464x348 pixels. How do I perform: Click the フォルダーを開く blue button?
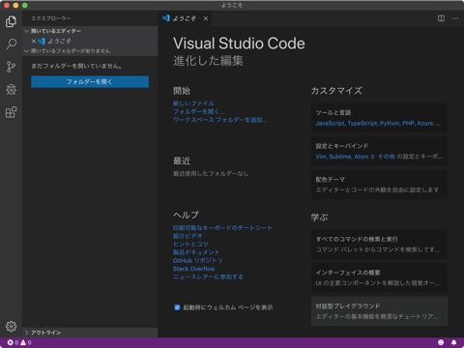(90, 82)
